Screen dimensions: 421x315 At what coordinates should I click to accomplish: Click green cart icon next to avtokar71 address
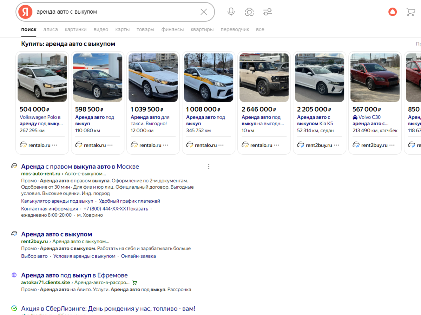point(135,282)
